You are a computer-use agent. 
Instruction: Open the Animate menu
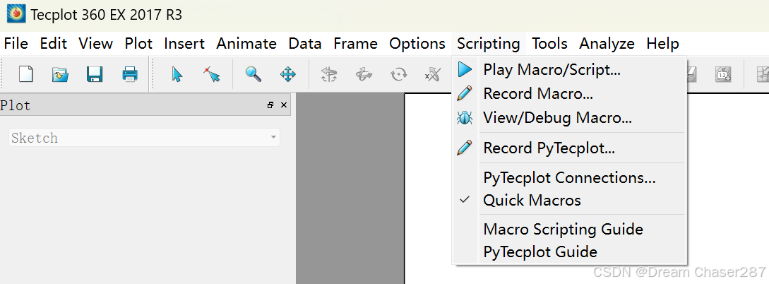click(246, 44)
